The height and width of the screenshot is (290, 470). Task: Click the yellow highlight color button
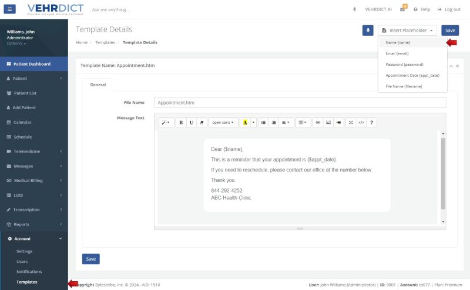point(245,123)
